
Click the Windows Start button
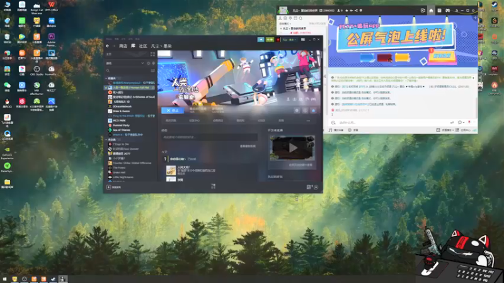point(4,279)
